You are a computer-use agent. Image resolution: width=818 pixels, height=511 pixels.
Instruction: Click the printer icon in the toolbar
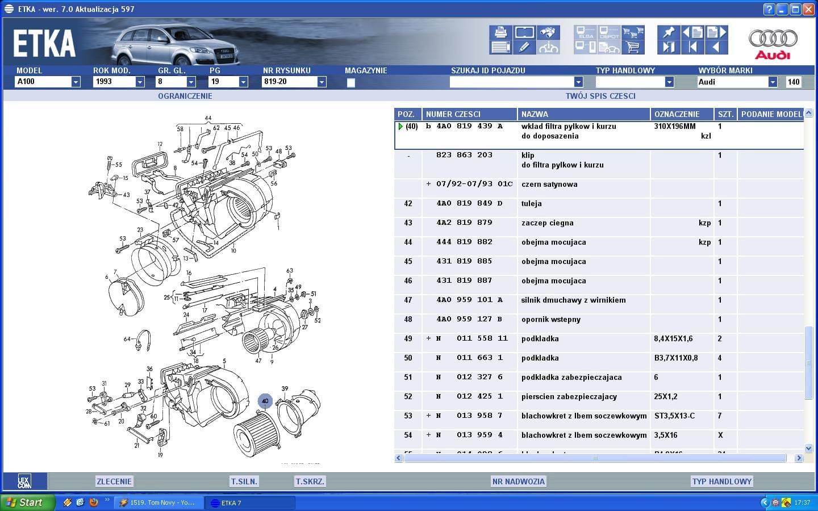click(500, 32)
